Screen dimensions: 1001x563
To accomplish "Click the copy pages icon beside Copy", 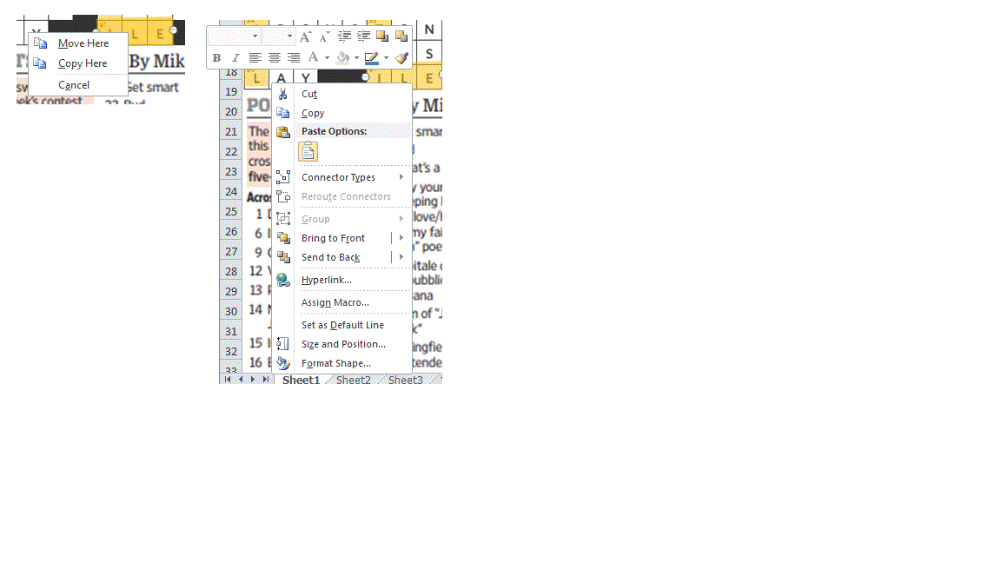I will 282,113.
